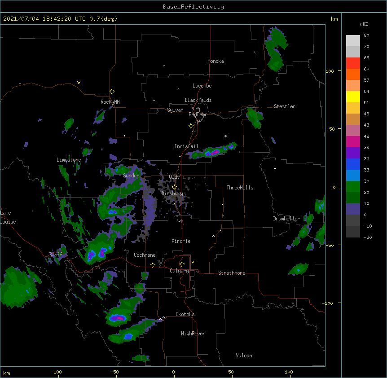Select the Stettler city label
This screenshot has width=387, height=378.
tap(285, 106)
